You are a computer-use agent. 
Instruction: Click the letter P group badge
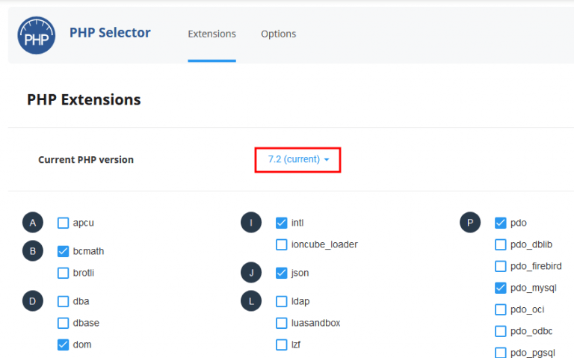470,223
